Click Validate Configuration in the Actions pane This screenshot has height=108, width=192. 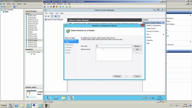tap(154, 25)
